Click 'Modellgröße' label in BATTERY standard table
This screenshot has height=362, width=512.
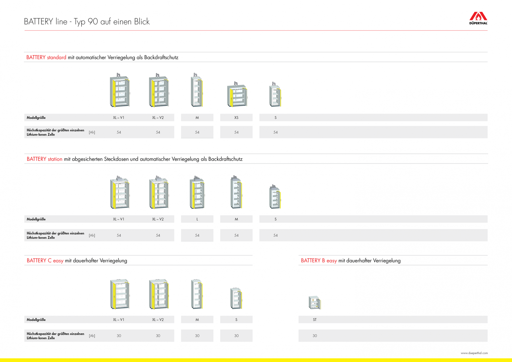coord(36,118)
